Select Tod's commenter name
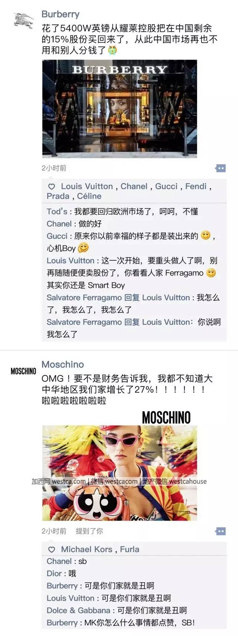The image size is (238, 636). click(57, 212)
